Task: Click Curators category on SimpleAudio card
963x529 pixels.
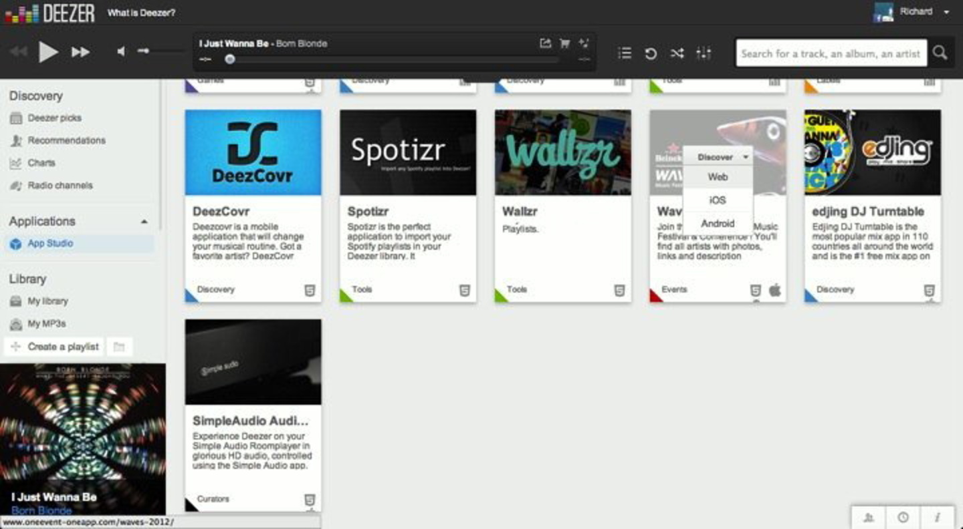Action: [213, 499]
